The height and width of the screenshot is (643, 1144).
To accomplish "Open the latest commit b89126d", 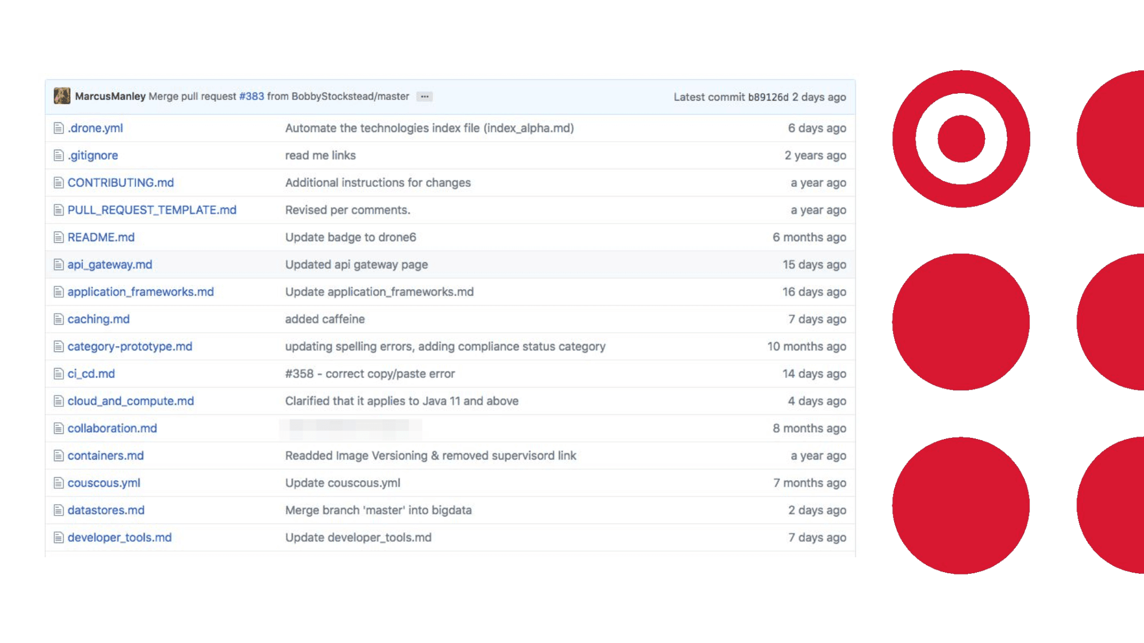I will click(768, 97).
